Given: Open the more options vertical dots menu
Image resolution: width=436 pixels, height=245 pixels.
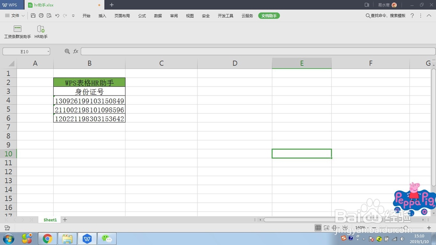Looking at the screenshot, I should pyautogui.click(x=420, y=16).
